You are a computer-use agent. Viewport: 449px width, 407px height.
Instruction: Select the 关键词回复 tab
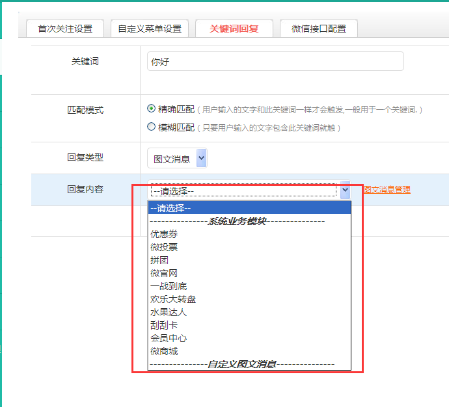pos(234,29)
